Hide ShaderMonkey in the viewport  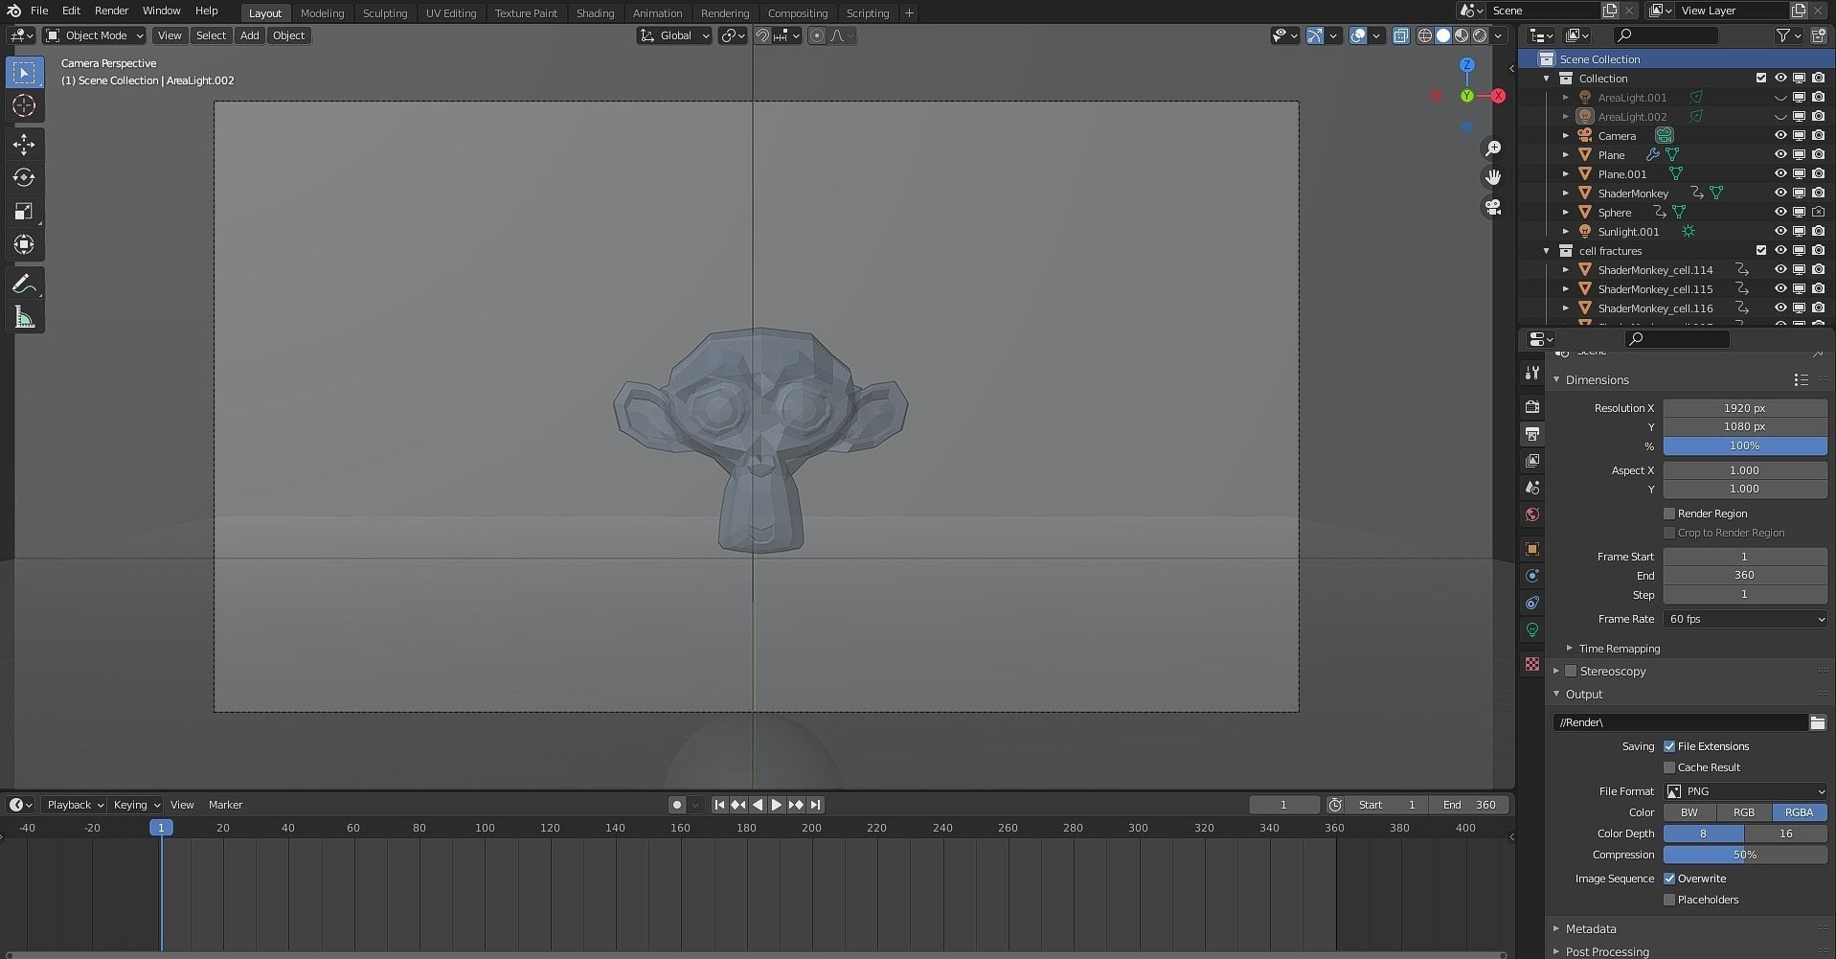point(1780,193)
